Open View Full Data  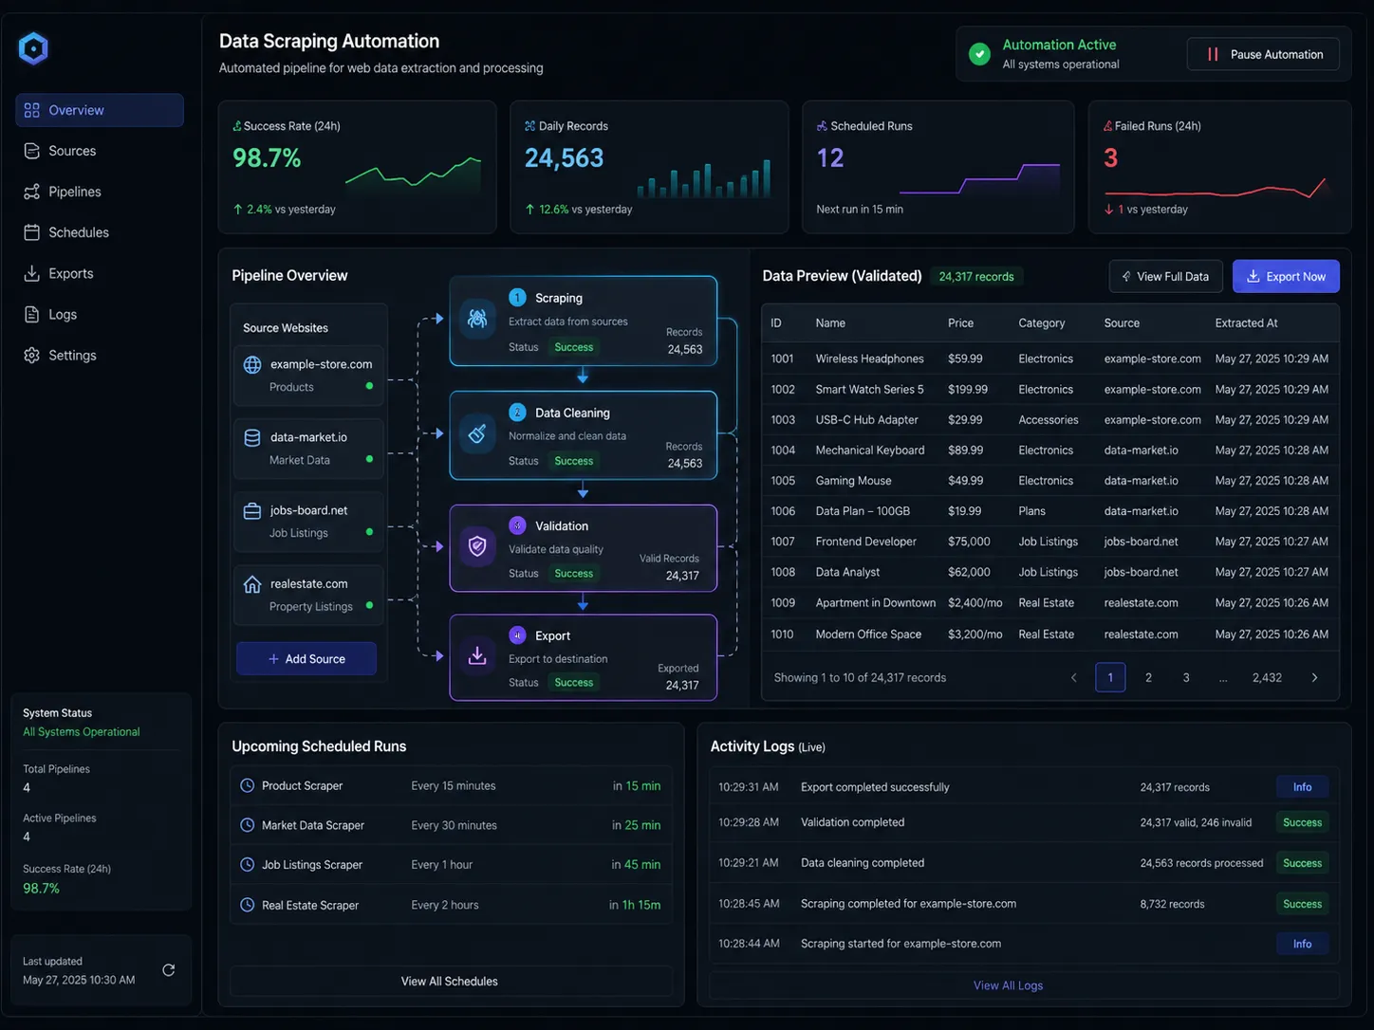pos(1165,276)
